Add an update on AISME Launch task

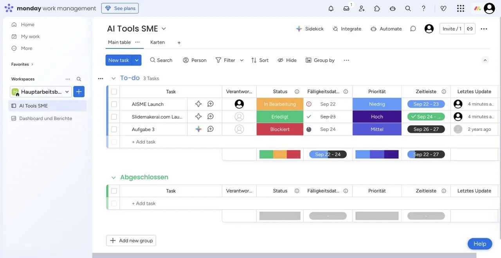(x=211, y=104)
